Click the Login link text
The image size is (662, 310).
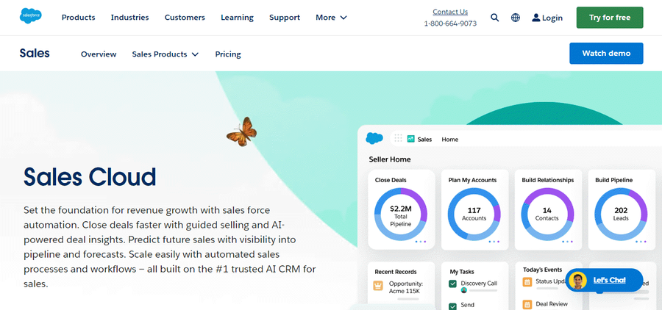[552, 18]
